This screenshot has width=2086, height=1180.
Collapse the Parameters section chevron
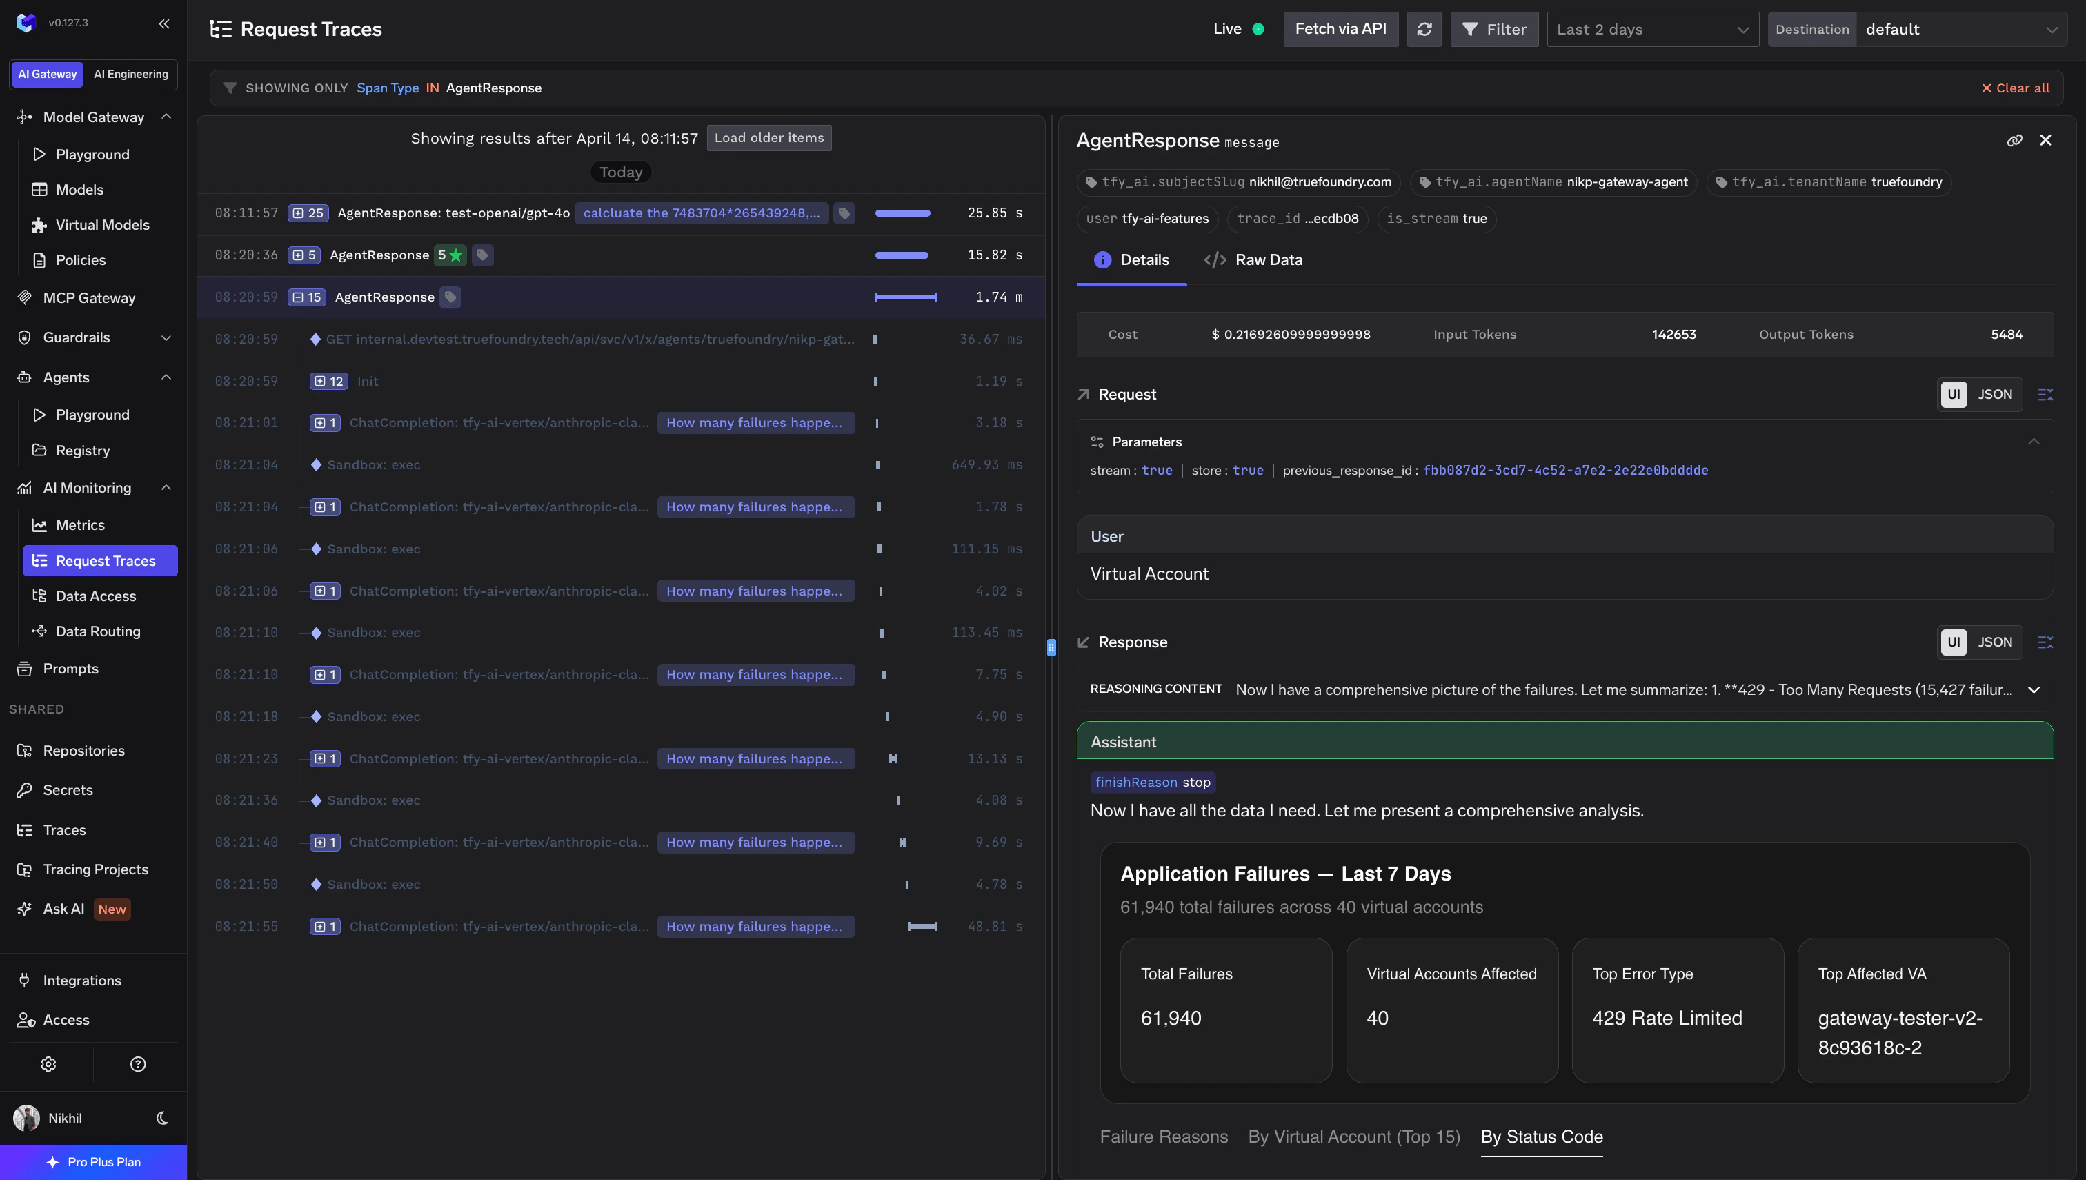[2034, 442]
